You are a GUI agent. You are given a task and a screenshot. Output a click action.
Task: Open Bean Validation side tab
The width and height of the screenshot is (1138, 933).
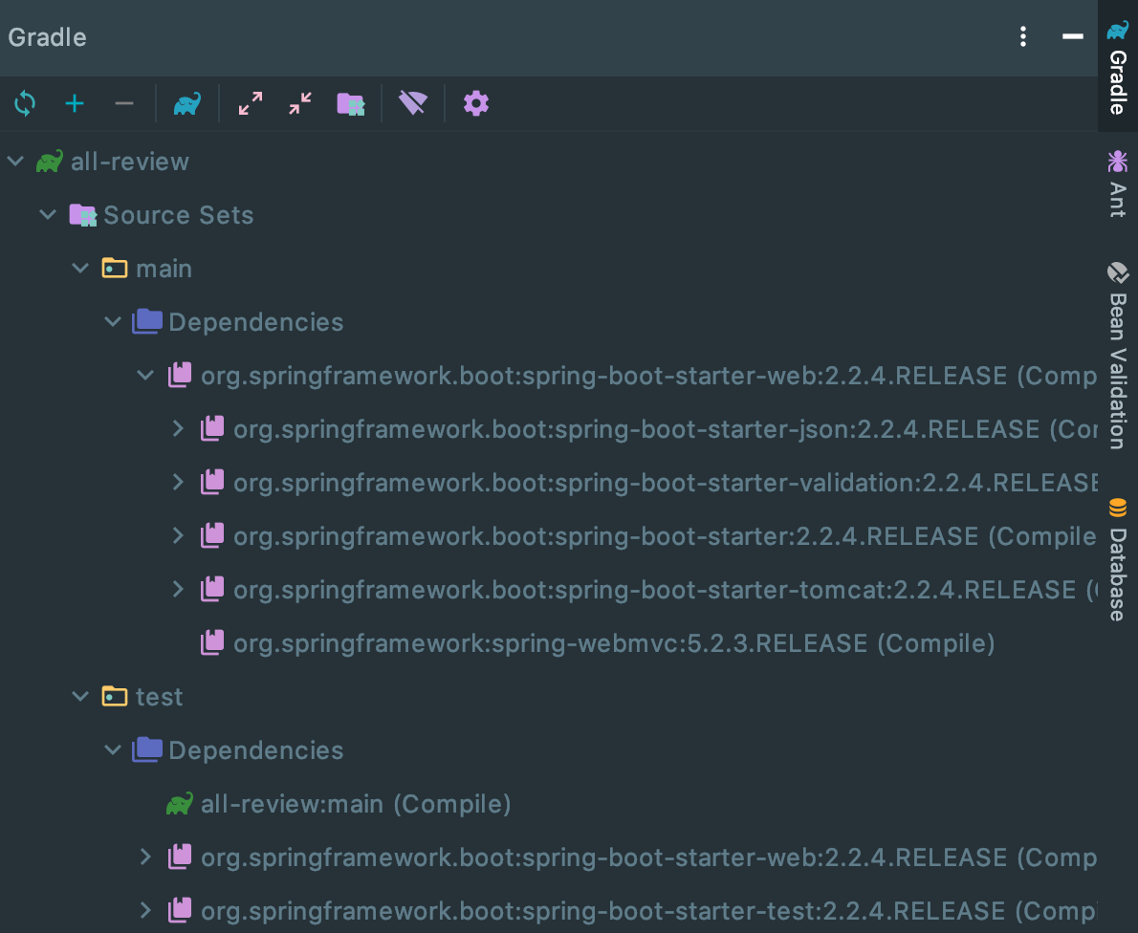click(x=1118, y=356)
